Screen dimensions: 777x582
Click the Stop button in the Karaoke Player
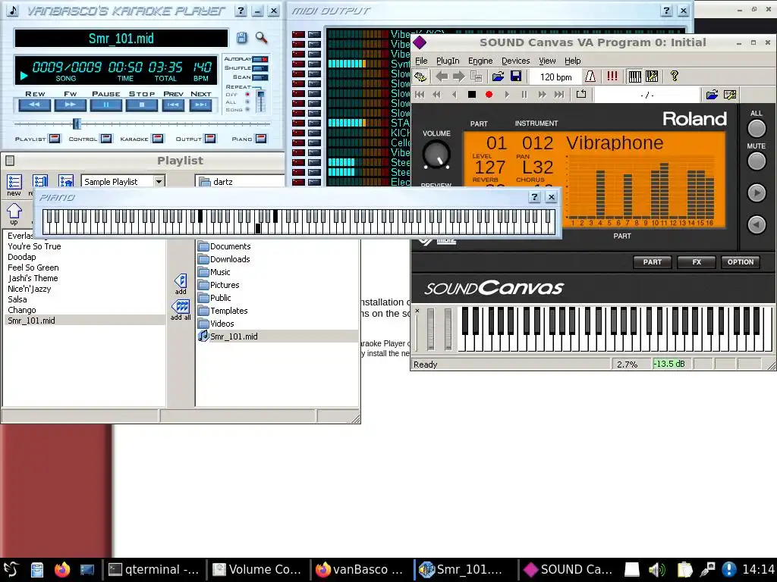tap(142, 105)
